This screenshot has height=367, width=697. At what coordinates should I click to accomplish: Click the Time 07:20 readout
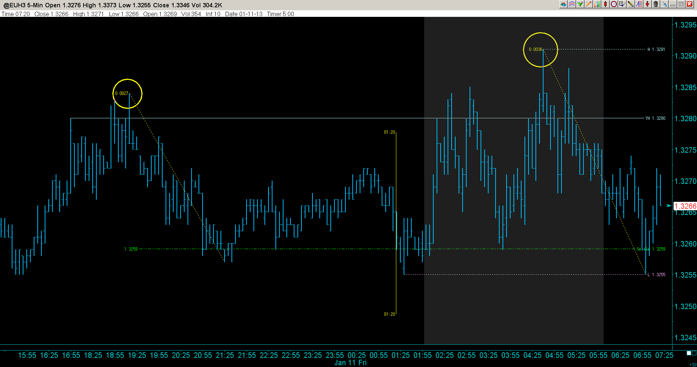pyautogui.click(x=16, y=14)
